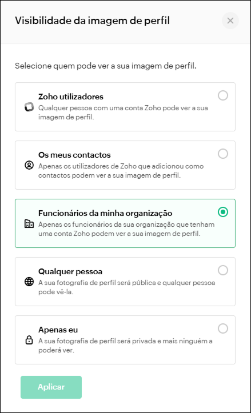
Task: Select the Apenas eu radio button
Action: point(223,328)
